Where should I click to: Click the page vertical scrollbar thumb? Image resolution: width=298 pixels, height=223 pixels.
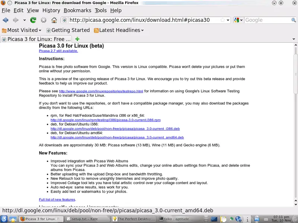pos(295,74)
